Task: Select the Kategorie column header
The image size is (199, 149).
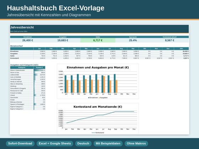Action: (x=22, y=67)
